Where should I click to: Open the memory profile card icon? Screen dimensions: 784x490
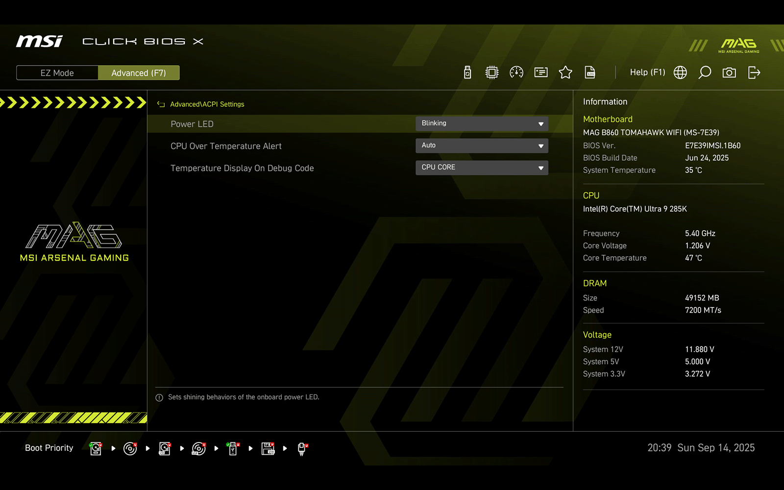[541, 73]
